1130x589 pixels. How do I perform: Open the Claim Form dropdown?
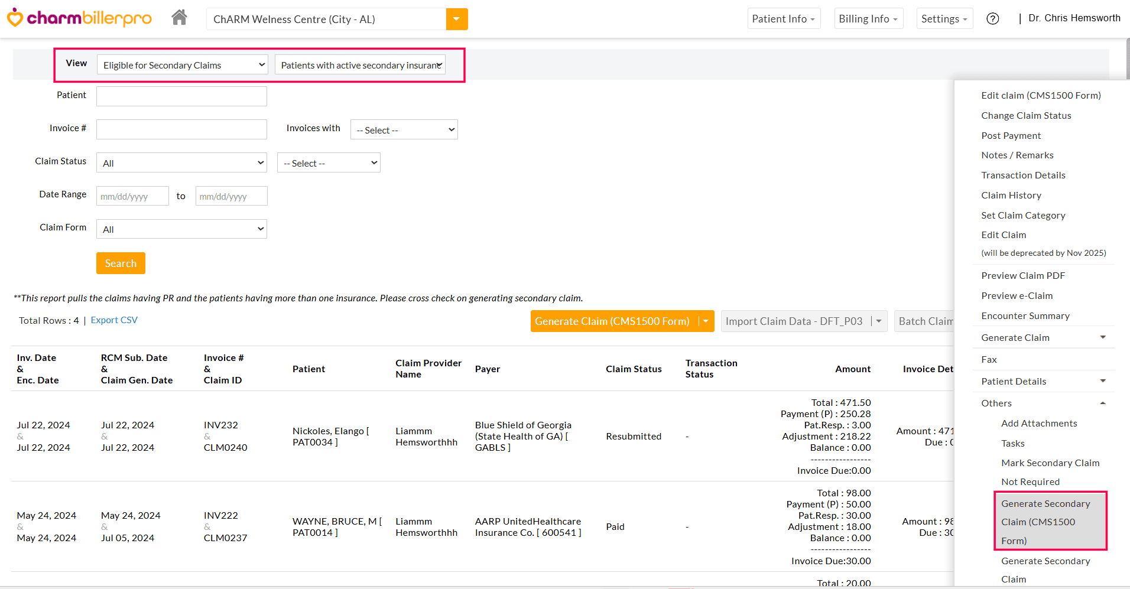pyautogui.click(x=181, y=229)
